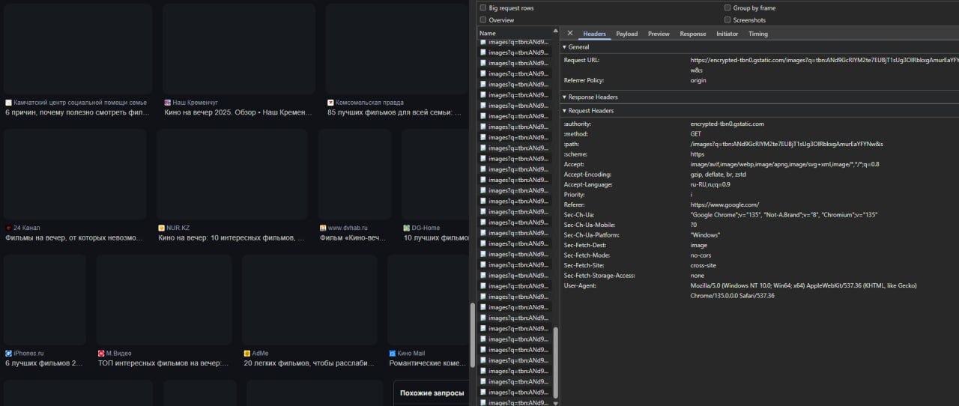Click the iPhones.ru source favicon
959x406 pixels.
(x=9, y=353)
